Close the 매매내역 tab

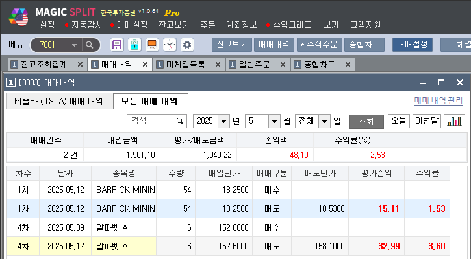pyautogui.click(x=145, y=64)
